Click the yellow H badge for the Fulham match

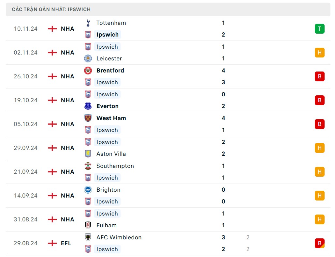point(319,219)
